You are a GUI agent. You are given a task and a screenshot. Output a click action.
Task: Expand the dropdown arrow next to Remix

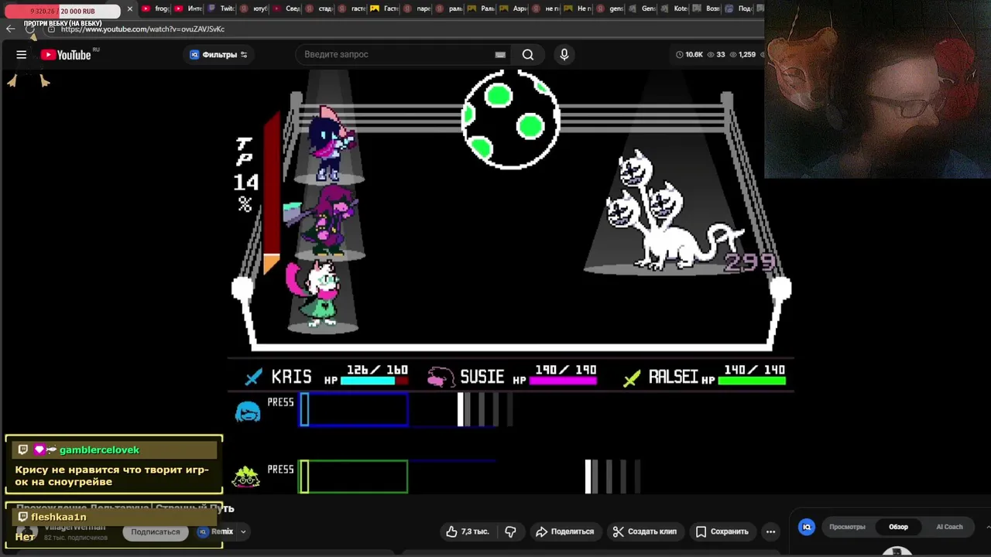(243, 531)
